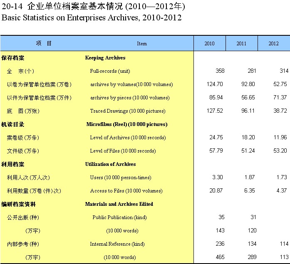Select the 'Full-records (unit)' row label

(x=110, y=71)
